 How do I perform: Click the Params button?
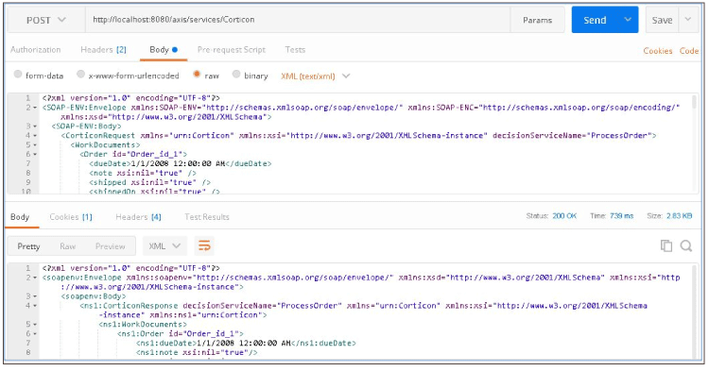[537, 21]
